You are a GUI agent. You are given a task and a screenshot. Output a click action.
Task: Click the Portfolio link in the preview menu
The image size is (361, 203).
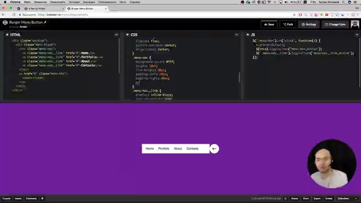click(164, 149)
